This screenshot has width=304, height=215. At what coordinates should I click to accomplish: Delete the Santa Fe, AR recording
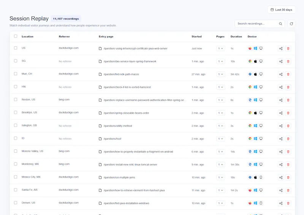288,190
